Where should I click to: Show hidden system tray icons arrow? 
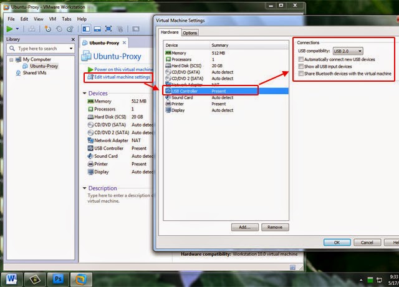click(361, 280)
